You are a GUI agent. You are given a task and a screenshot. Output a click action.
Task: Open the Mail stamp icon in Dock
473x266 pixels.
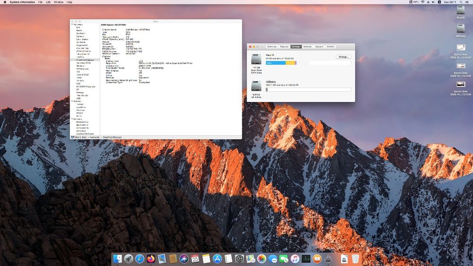(x=162, y=258)
